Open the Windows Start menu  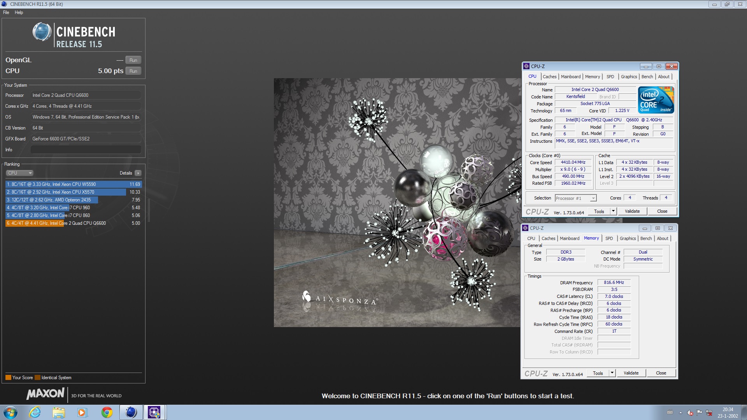coord(11,412)
